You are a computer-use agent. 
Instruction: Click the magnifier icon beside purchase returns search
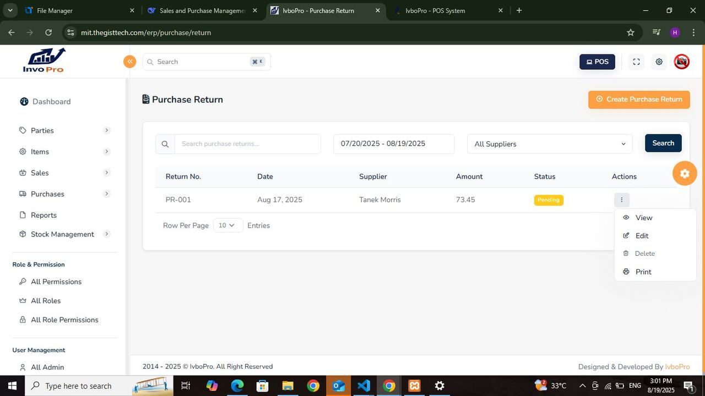point(165,144)
